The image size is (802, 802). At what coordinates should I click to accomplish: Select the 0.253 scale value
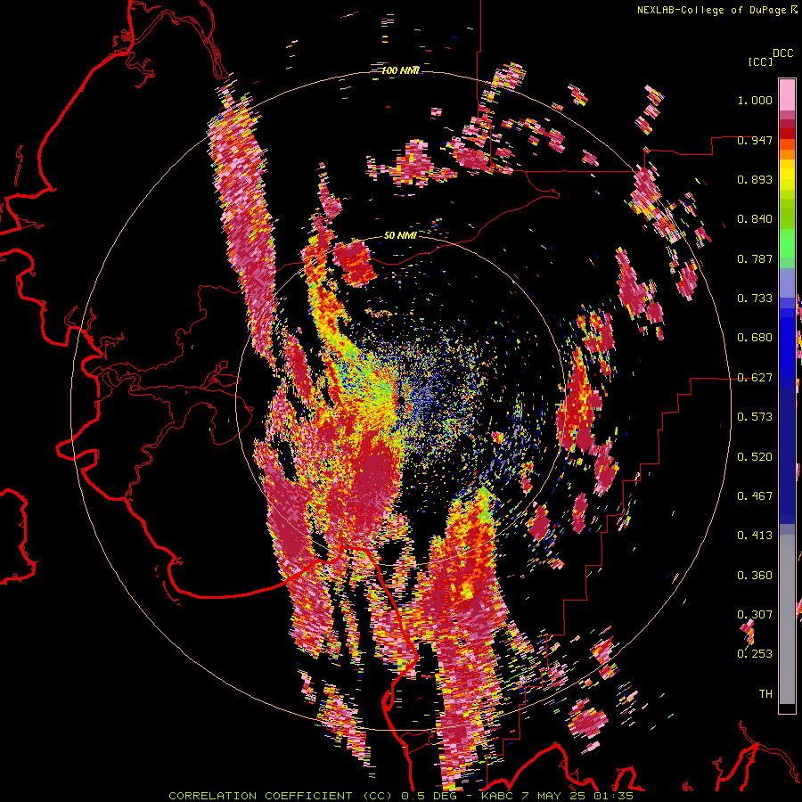click(755, 654)
